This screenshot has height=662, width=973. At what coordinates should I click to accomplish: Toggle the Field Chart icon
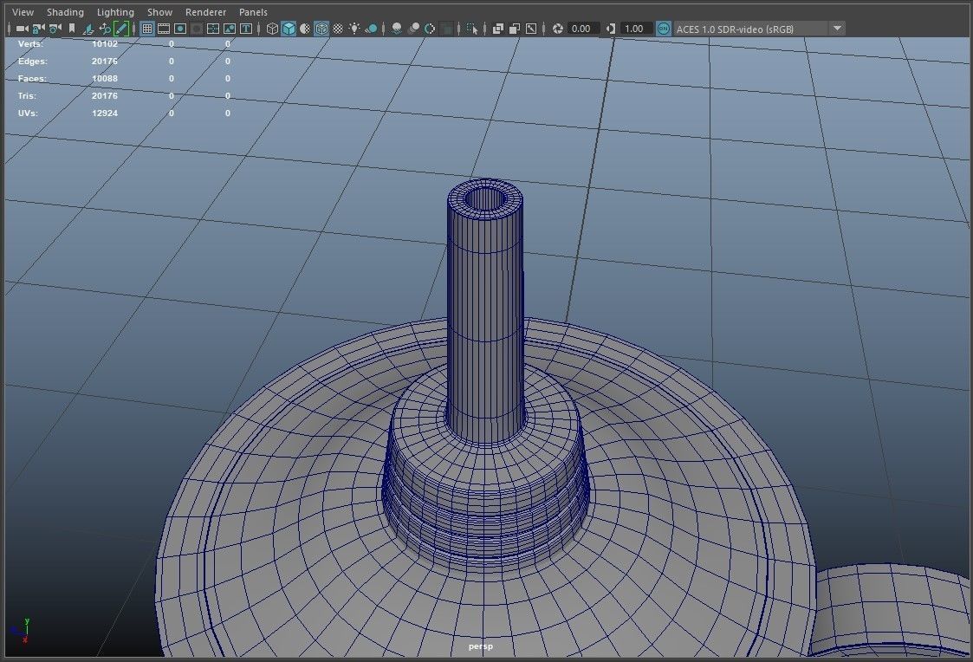[x=213, y=29]
